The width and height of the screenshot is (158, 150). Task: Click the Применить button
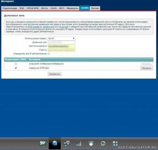point(55,74)
